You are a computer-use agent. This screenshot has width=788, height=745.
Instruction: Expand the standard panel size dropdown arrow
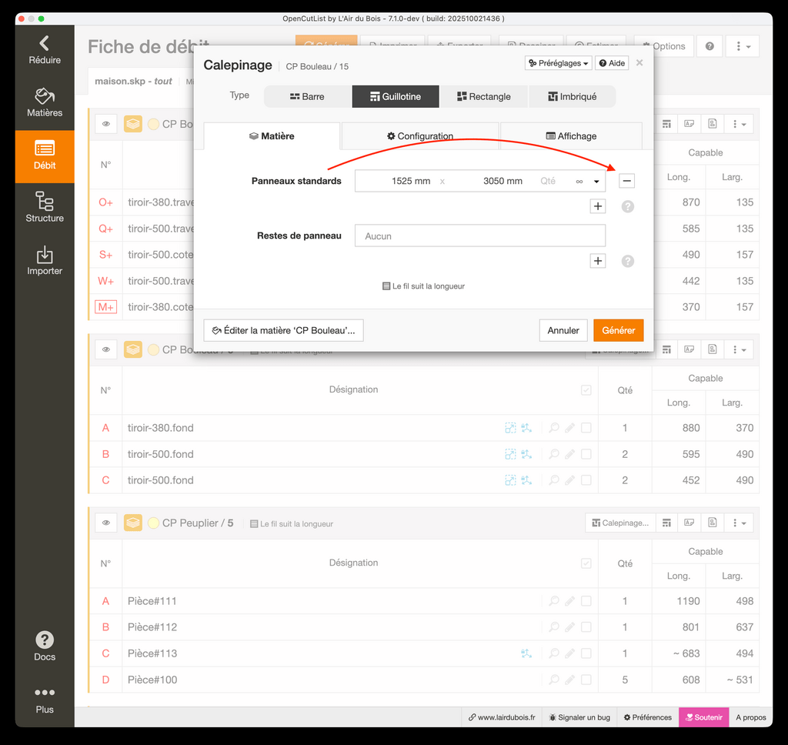[x=596, y=182]
